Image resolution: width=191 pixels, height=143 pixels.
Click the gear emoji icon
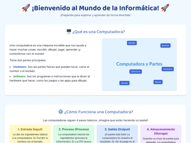pyautogui.click(x=60, y=112)
